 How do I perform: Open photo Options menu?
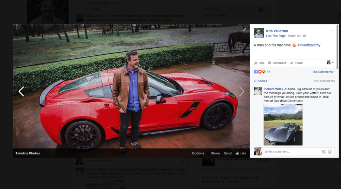(x=198, y=153)
